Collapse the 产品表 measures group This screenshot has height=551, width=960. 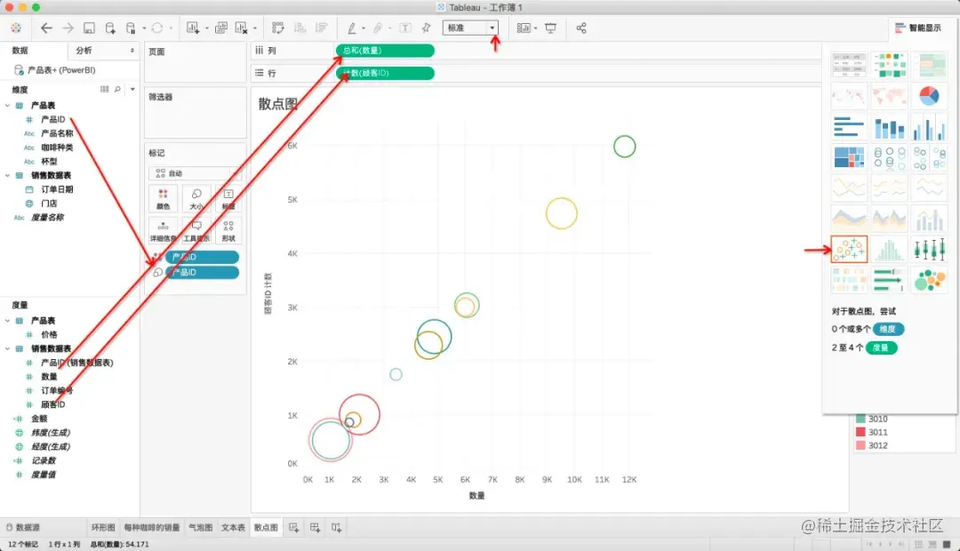click(7, 320)
